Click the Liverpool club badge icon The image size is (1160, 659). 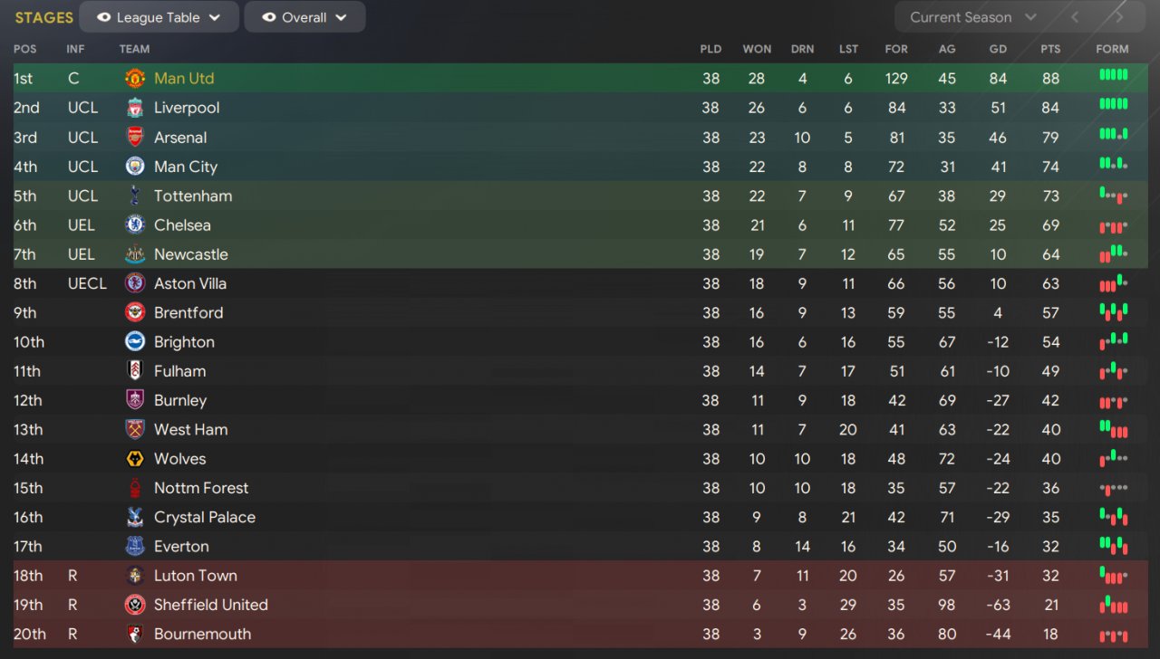[x=135, y=108]
